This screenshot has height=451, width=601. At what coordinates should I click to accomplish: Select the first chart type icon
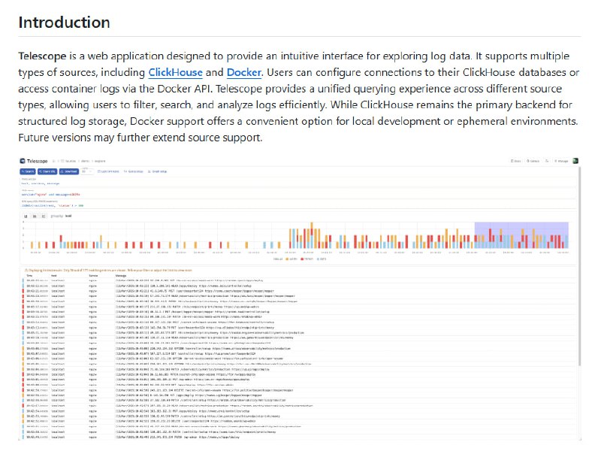[25, 216]
